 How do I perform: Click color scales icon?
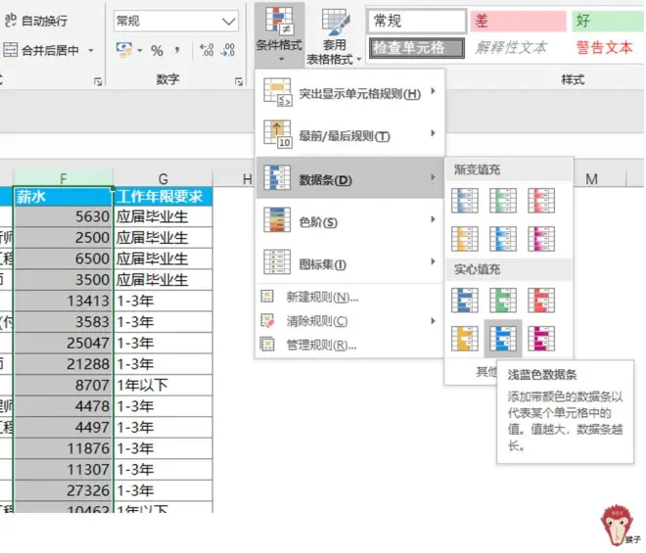pyautogui.click(x=277, y=219)
